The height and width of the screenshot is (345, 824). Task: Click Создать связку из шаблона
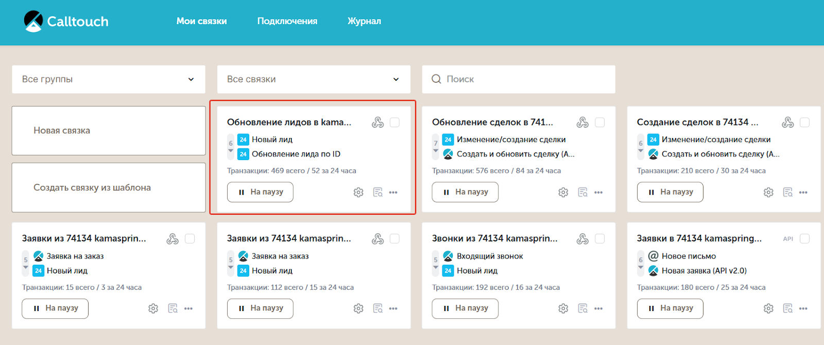[x=109, y=187]
